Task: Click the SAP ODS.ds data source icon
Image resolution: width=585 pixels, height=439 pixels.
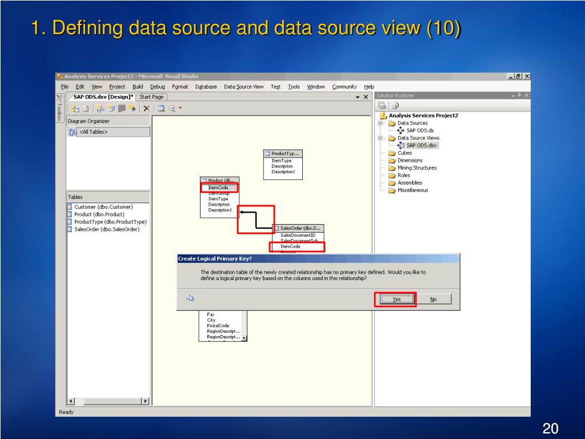Action: [400, 130]
